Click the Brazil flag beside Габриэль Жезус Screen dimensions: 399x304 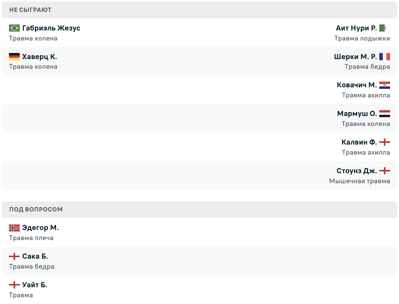pyautogui.click(x=14, y=28)
